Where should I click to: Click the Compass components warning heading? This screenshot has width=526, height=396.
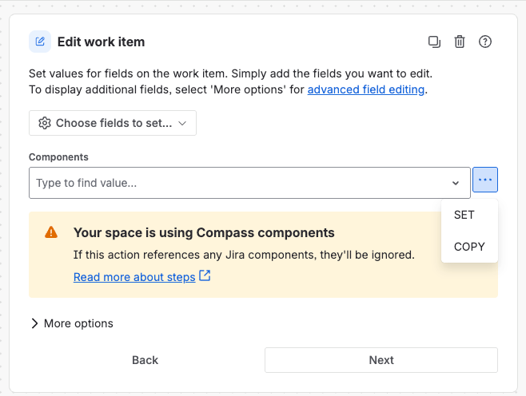[204, 232]
